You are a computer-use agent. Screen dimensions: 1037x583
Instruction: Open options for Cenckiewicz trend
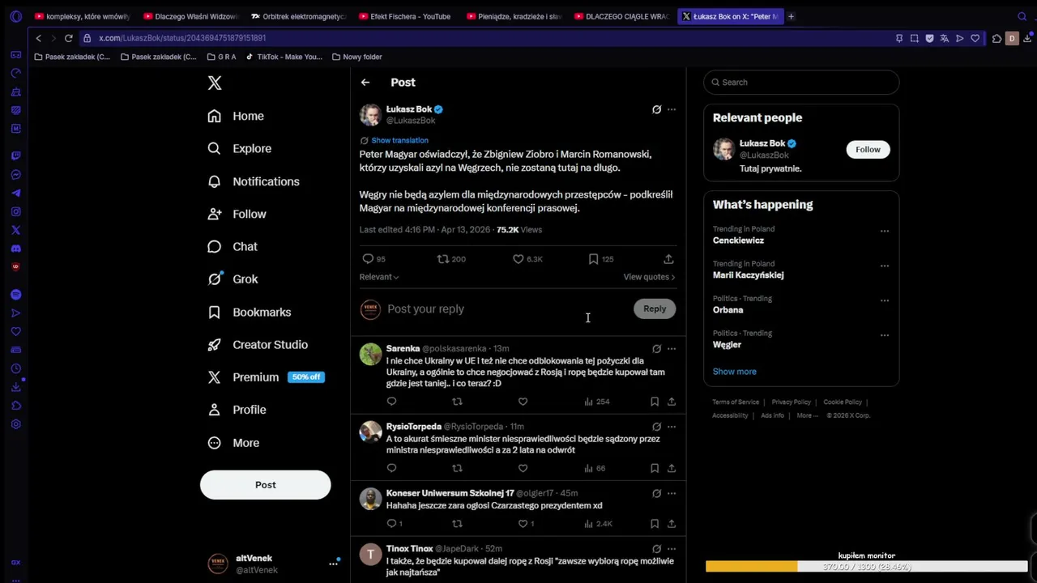[885, 231]
